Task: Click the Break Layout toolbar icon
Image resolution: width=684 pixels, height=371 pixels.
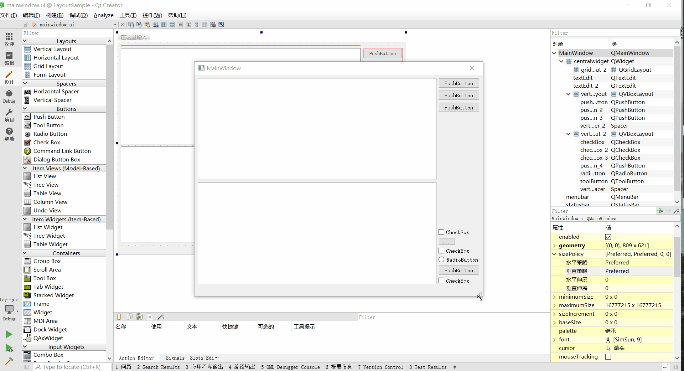Action: coord(213,25)
